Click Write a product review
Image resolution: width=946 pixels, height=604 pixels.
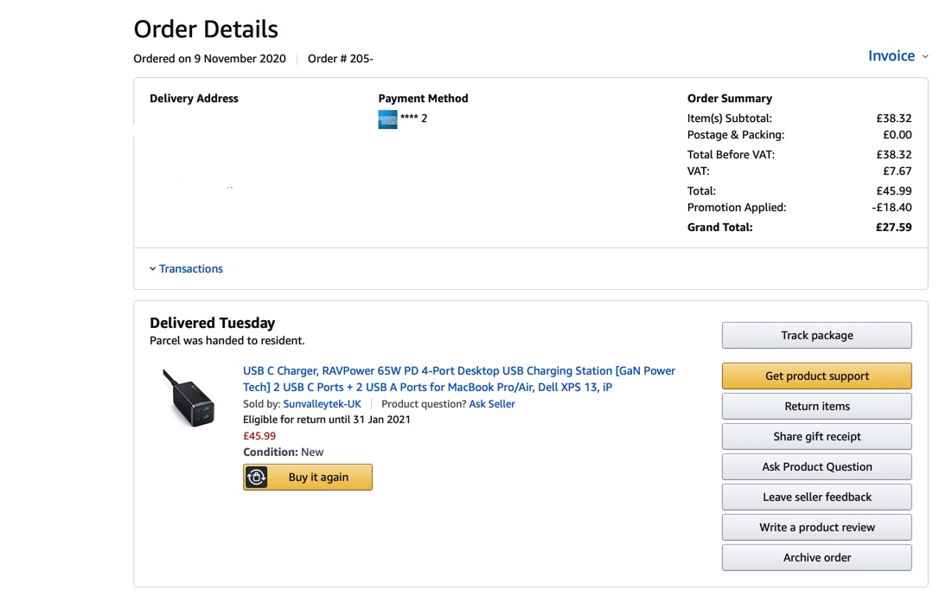[816, 528]
